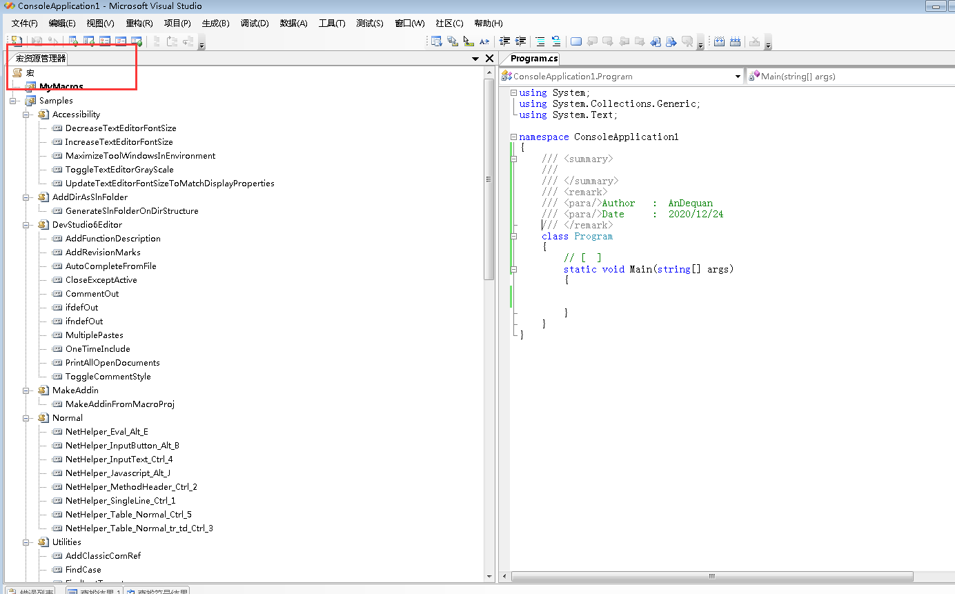Select the MakeAddinFromMacroProj macro
955x594 pixels.
click(x=120, y=404)
